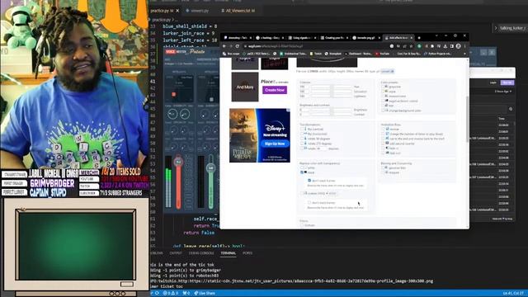Check the monochrome preset

[383, 96]
